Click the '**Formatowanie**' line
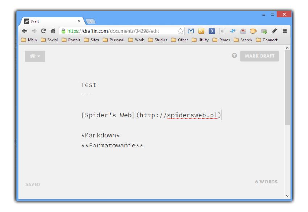 click(112, 145)
